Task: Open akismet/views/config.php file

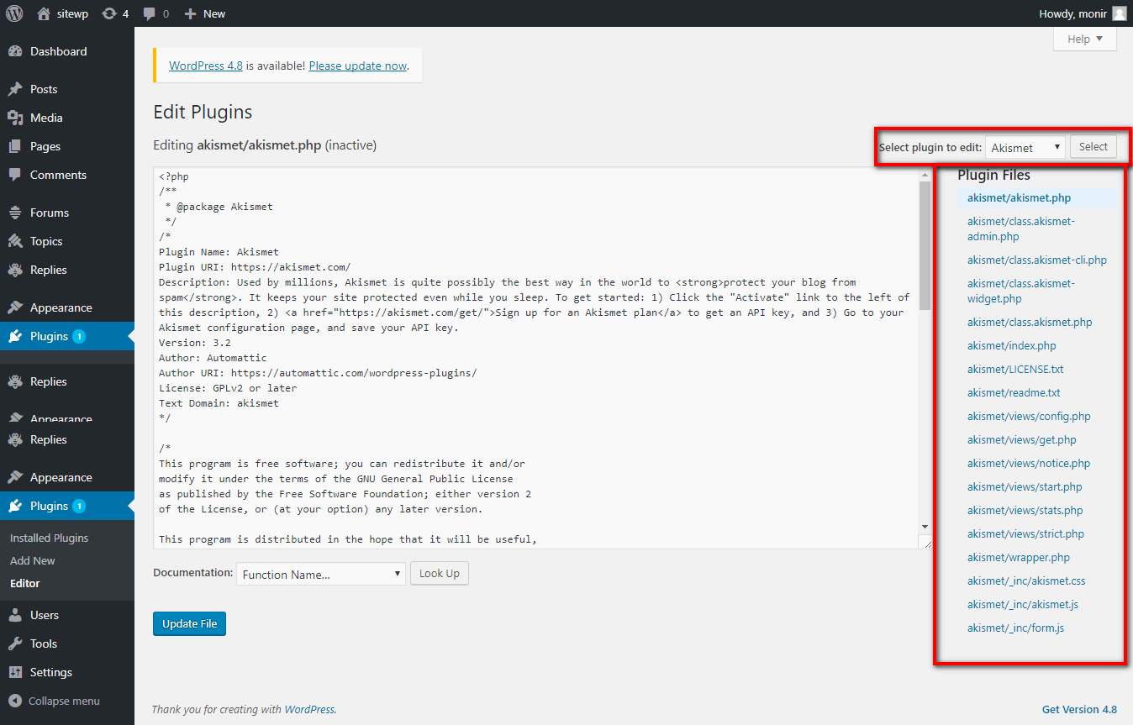Action: coord(1029,417)
